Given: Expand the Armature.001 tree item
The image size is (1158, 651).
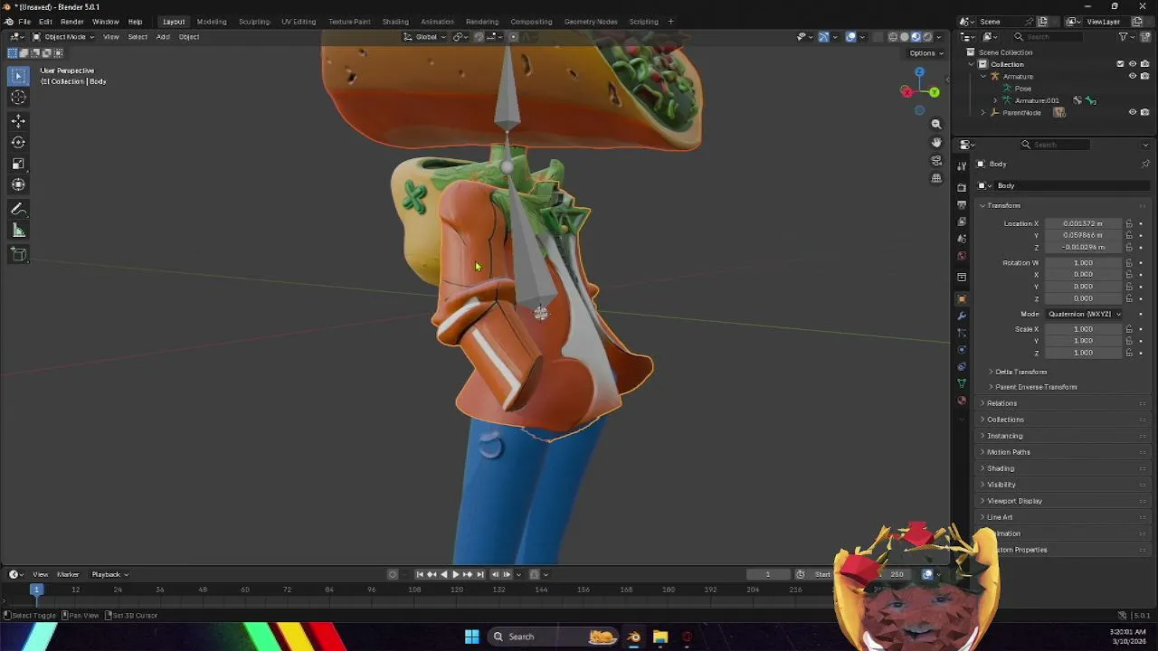Looking at the screenshot, I should [x=996, y=100].
